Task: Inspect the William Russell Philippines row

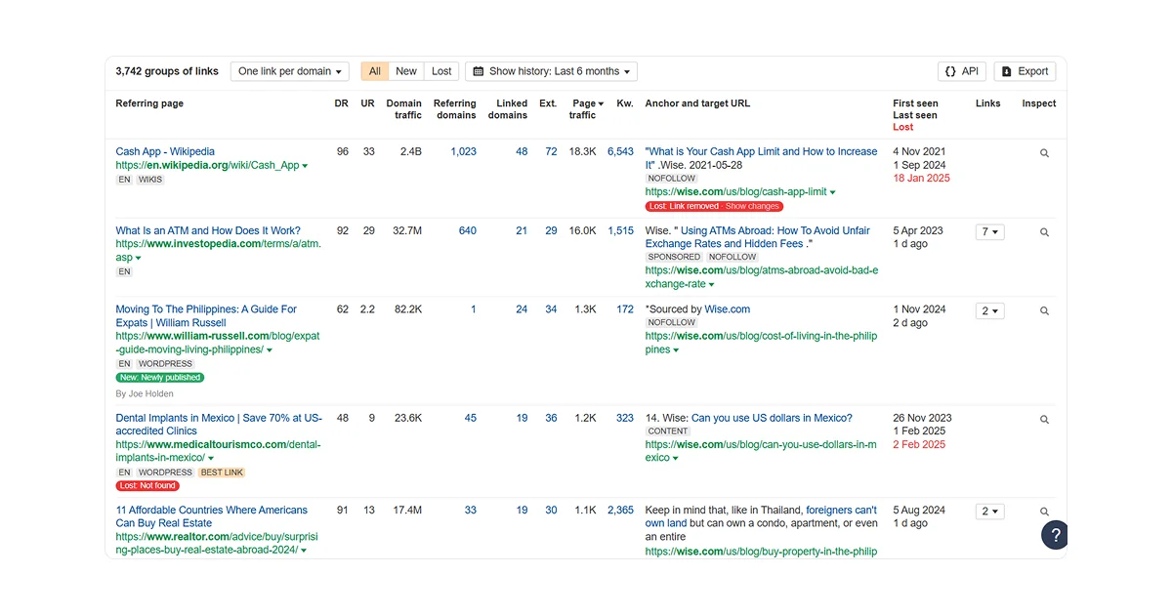Action: pos(1044,311)
